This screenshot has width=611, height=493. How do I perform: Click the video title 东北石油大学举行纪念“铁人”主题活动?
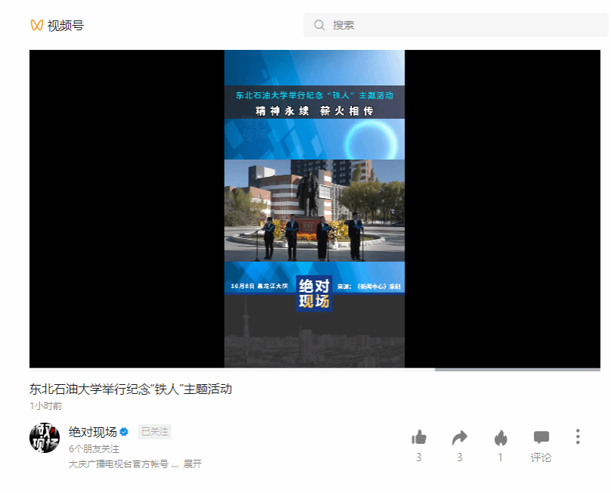(x=130, y=389)
